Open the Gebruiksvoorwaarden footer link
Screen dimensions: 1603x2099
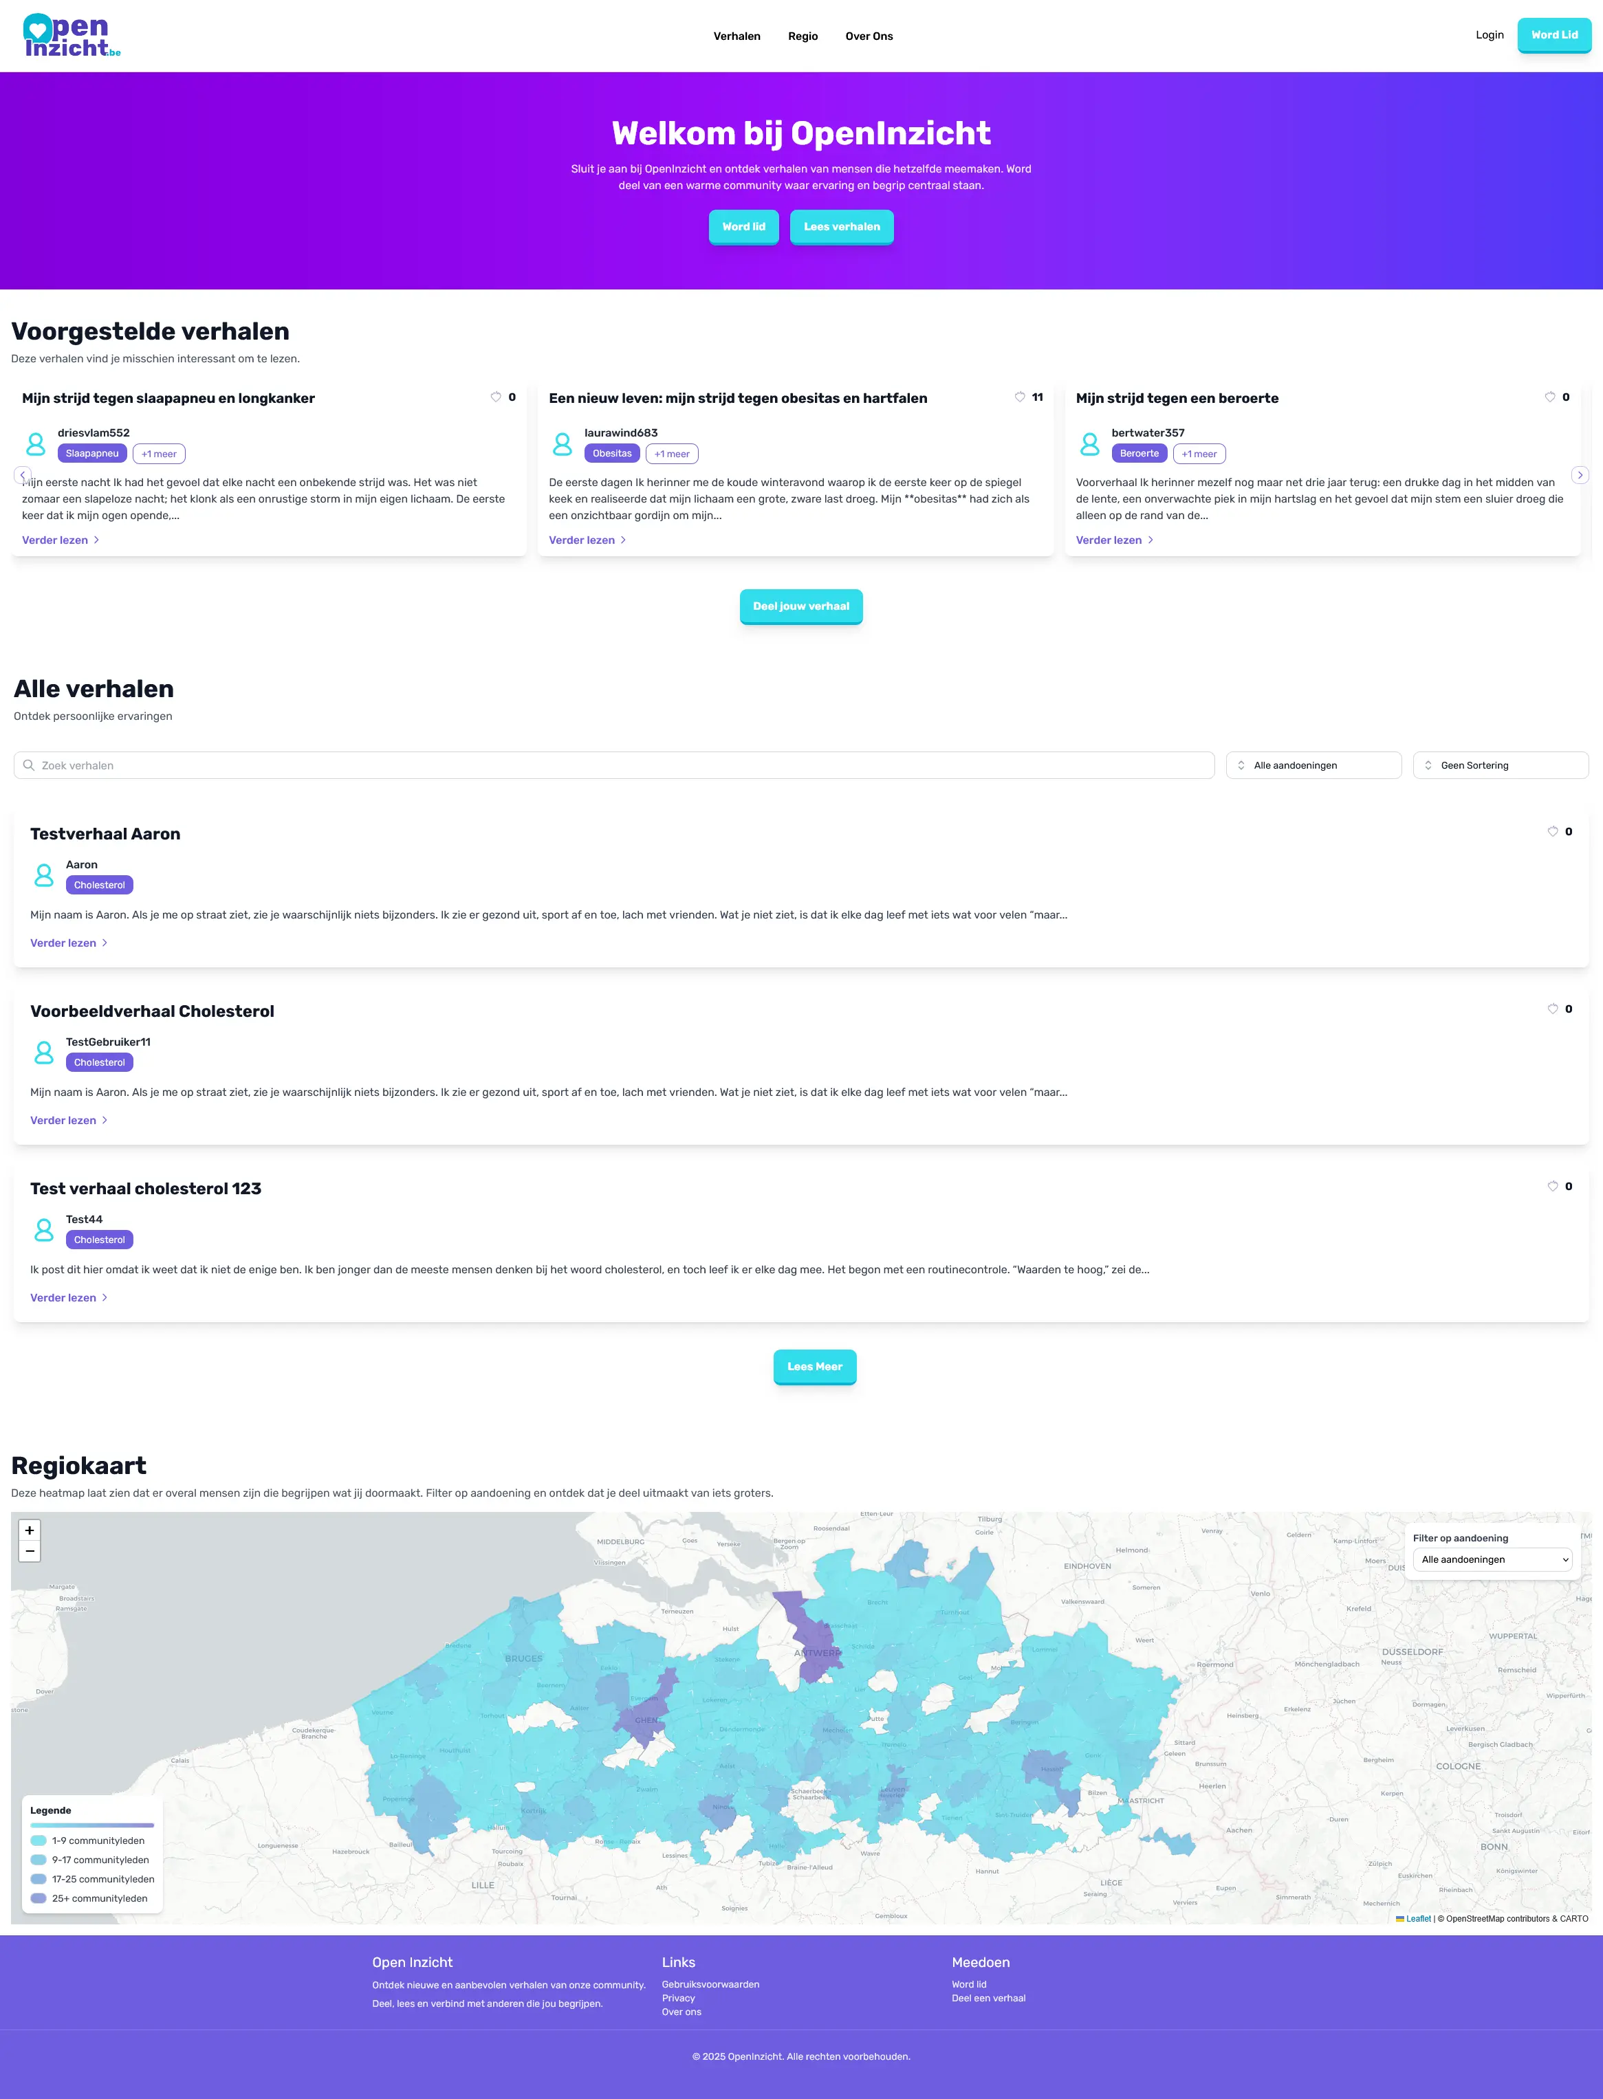coord(710,1985)
